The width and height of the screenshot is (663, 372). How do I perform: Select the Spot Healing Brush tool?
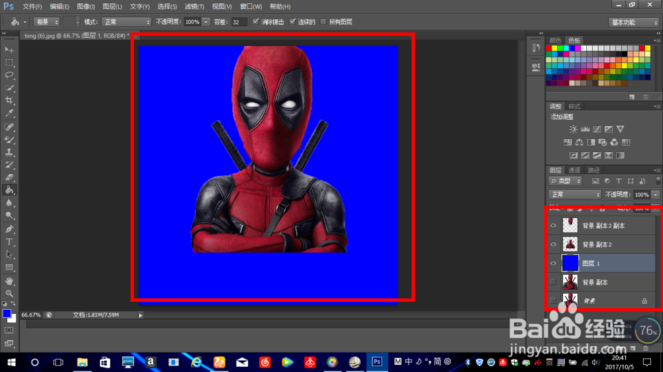point(9,126)
